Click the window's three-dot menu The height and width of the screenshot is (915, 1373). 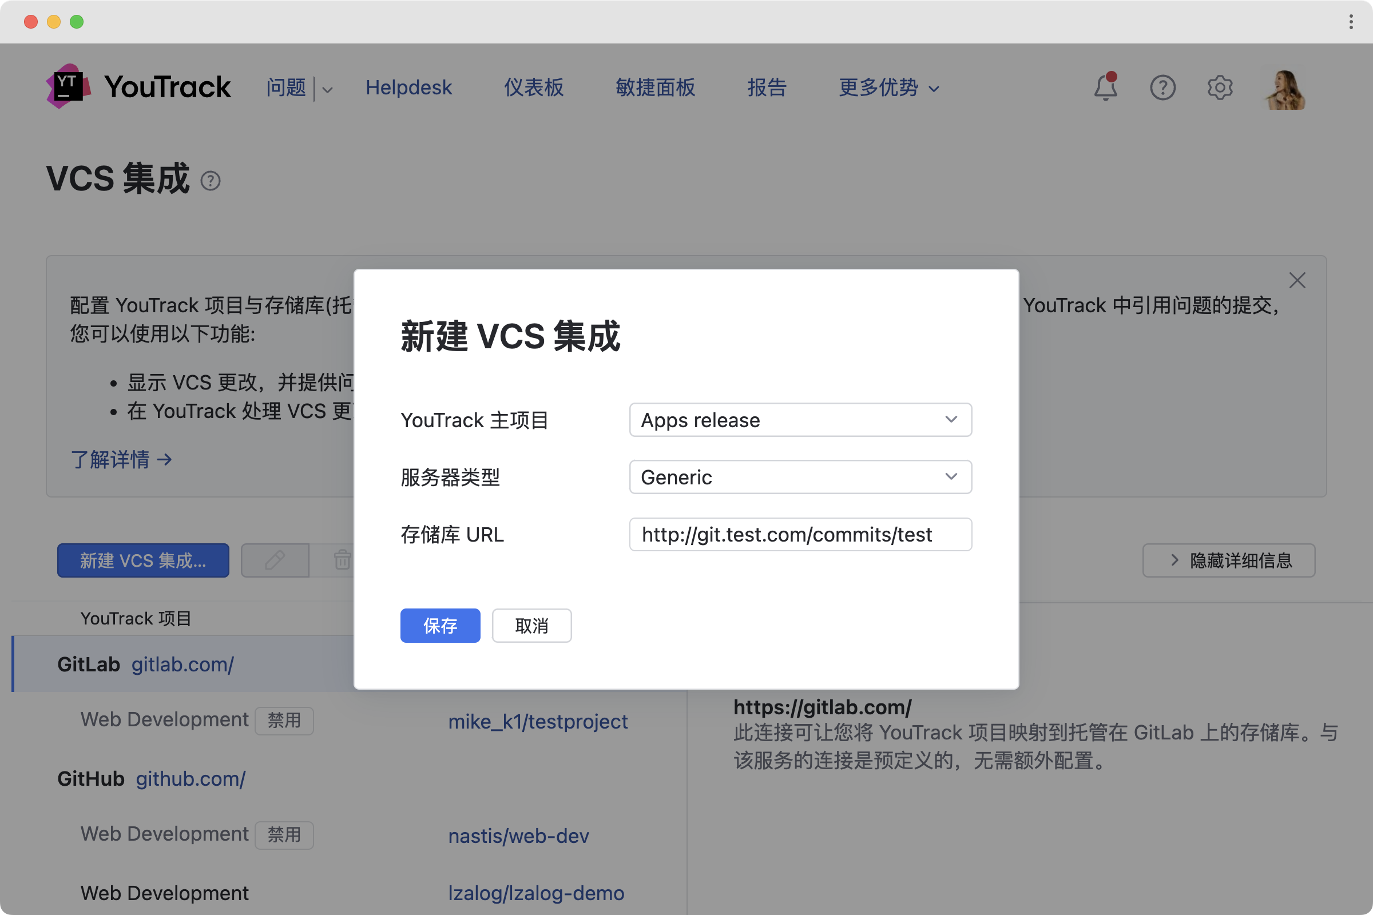1351,22
